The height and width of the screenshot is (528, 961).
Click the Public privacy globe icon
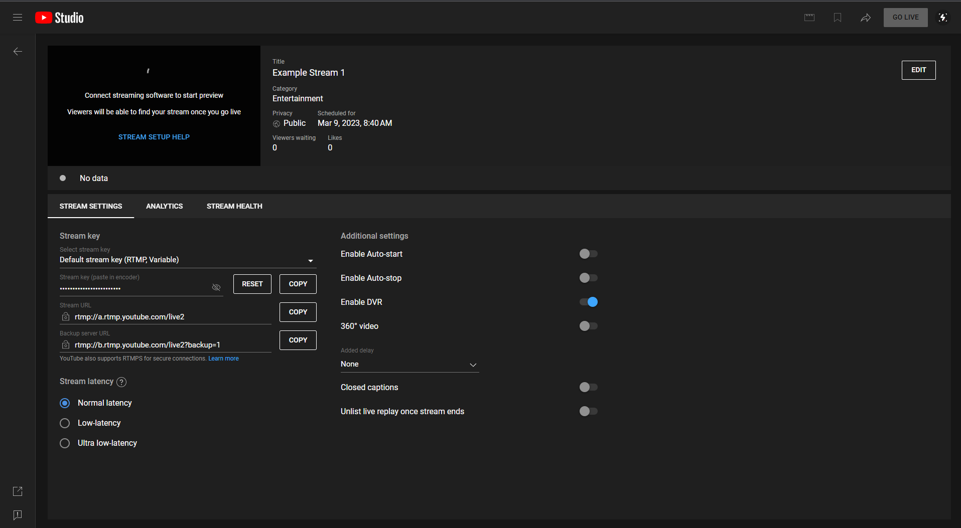click(x=277, y=124)
